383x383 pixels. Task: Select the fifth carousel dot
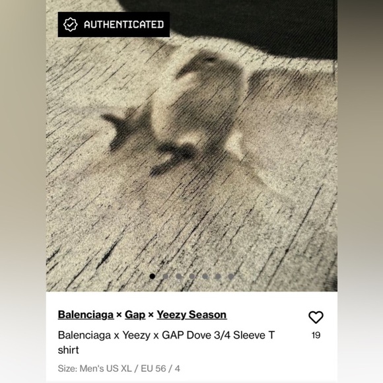(x=205, y=276)
